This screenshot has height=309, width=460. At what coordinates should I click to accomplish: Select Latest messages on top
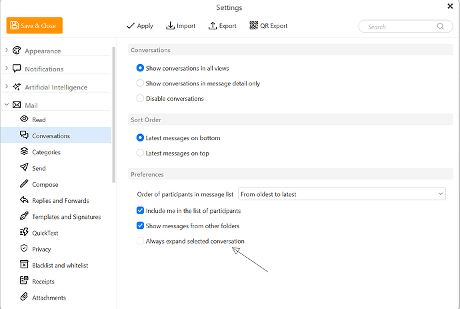pos(140,153)
